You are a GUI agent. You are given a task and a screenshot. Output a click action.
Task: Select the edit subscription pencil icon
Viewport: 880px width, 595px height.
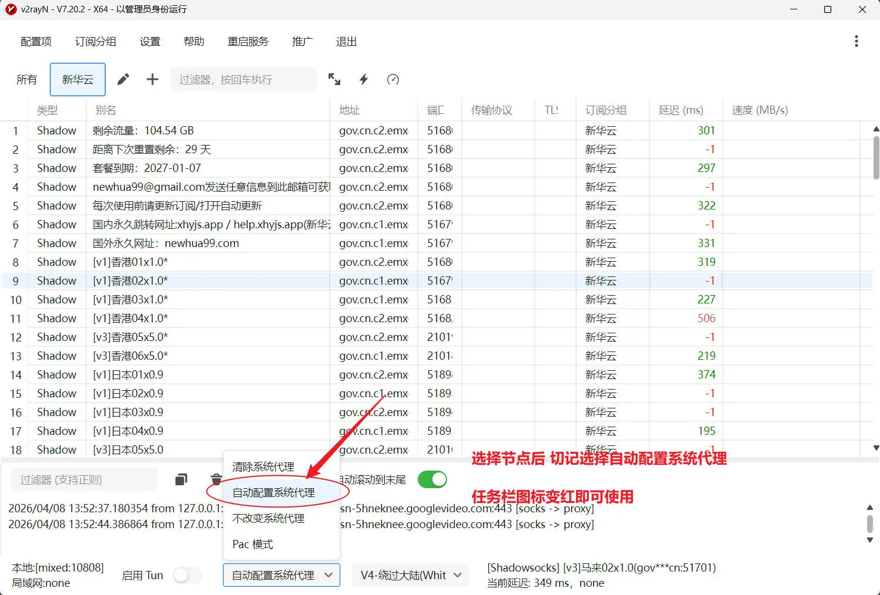pos(123,79)
